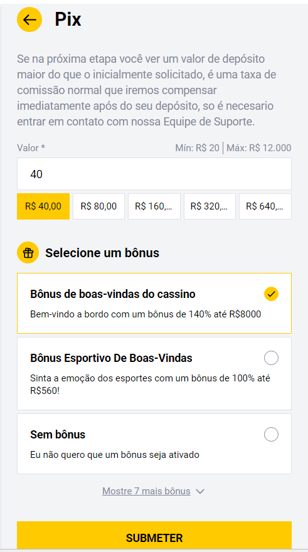Screen dimensions: 308x552
Task: Click the Sem bônus description text
Action: pos(115,455)
